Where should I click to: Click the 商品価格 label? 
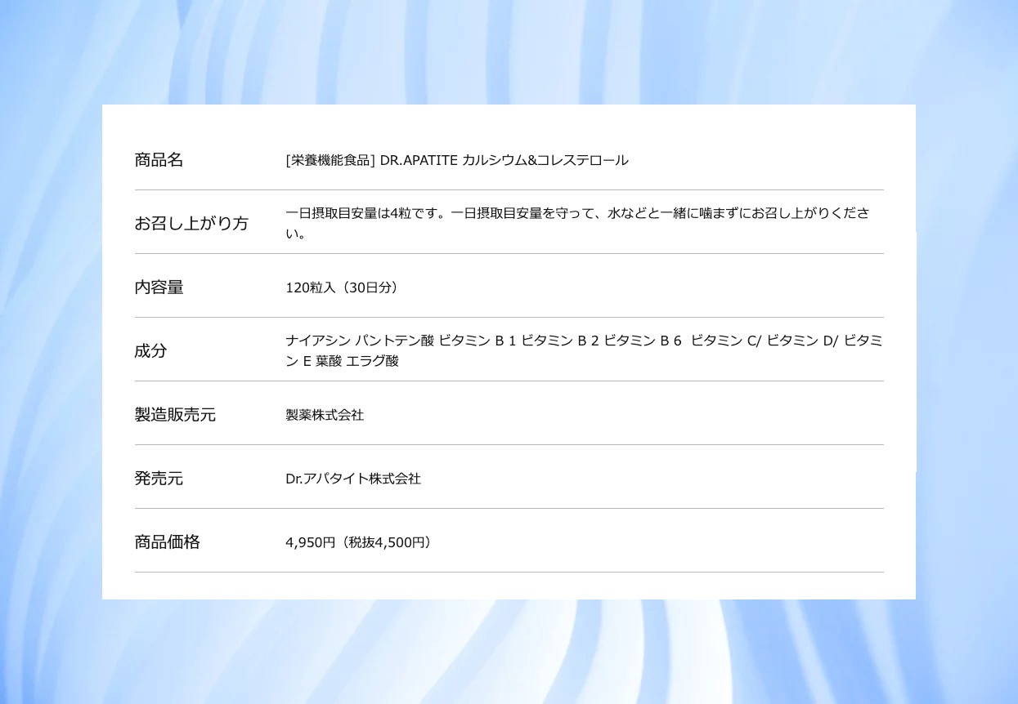pos(167,542)
